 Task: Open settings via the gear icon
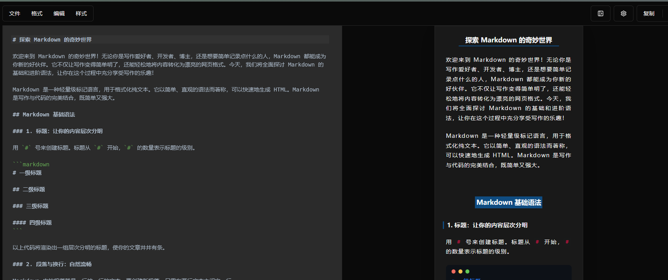tap(624, 13)
